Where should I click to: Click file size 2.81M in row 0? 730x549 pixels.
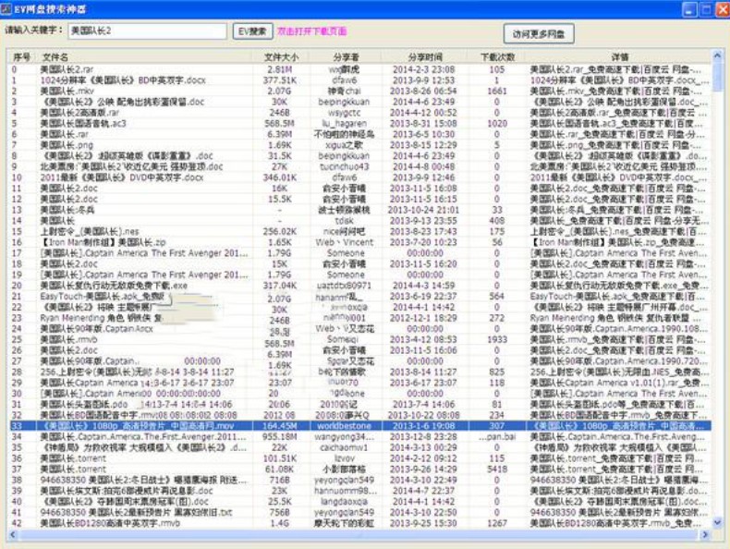pyautogui.click(x=280, y=69)
